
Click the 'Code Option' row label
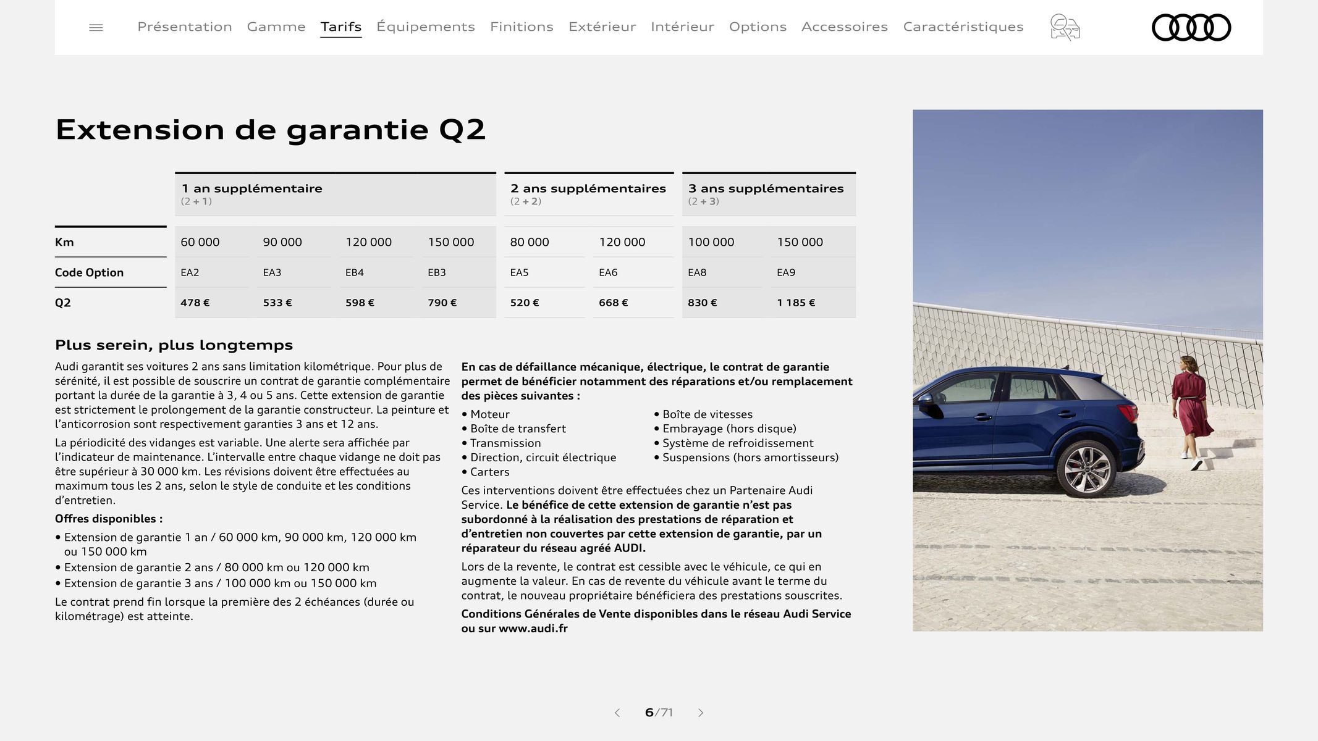click(89, 272)
